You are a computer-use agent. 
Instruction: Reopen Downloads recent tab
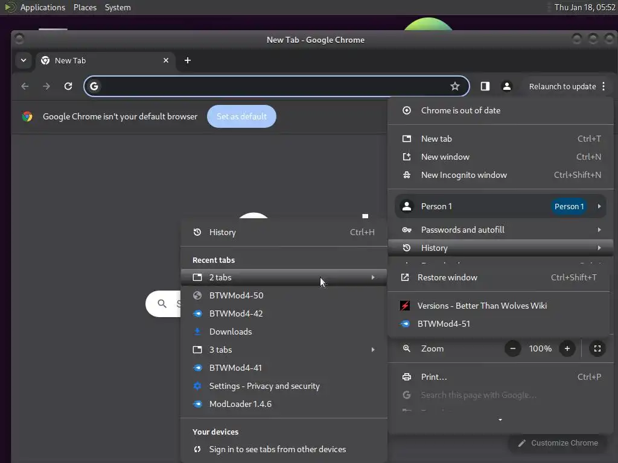[x=284, y=332]
